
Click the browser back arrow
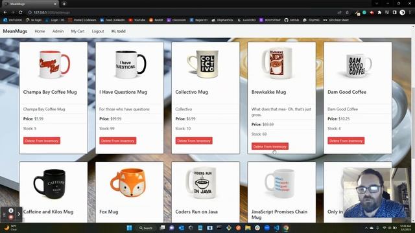click(x=5, y=12)
